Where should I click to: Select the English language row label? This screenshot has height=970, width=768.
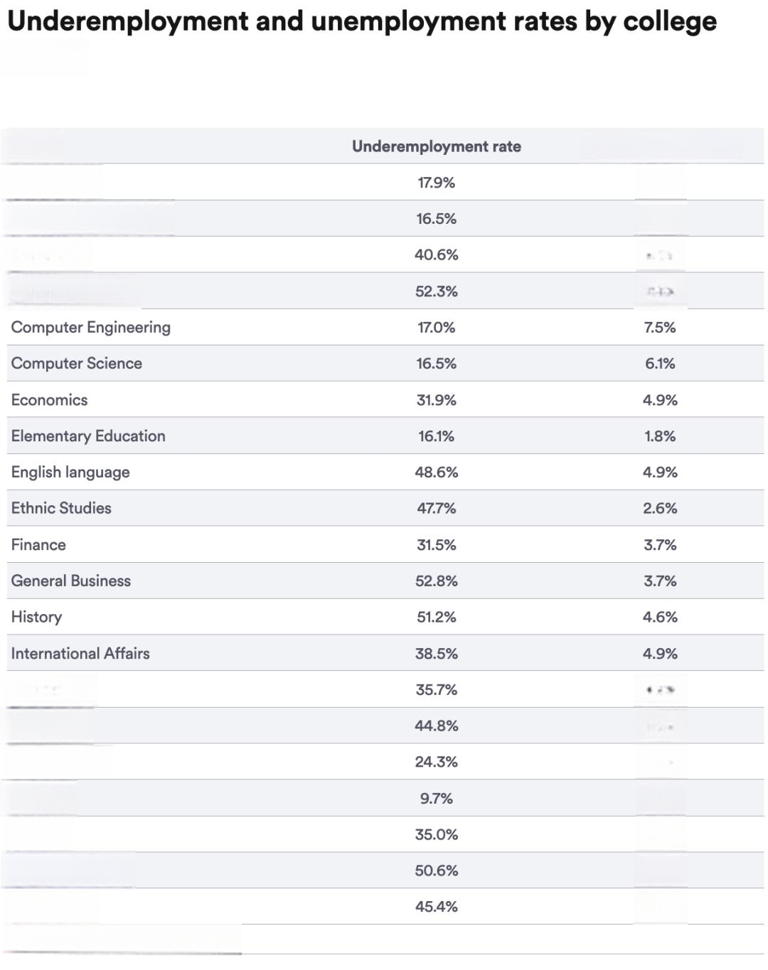click(70, 473)
